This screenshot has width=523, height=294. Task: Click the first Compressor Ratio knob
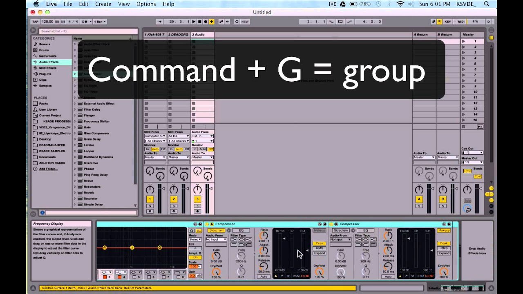(264, 235)
